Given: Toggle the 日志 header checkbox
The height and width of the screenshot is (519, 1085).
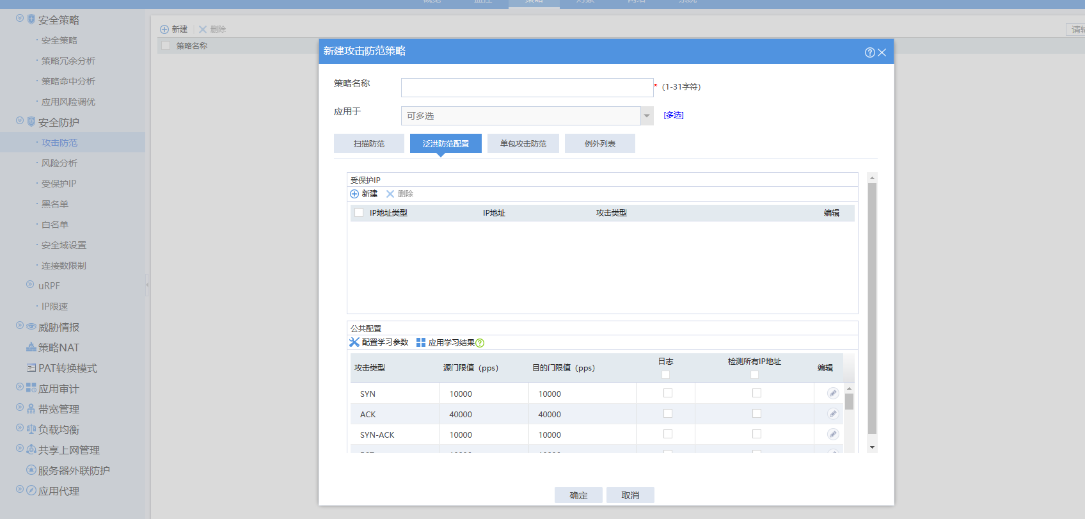Looking at the screenshot, I should point(666,375).
